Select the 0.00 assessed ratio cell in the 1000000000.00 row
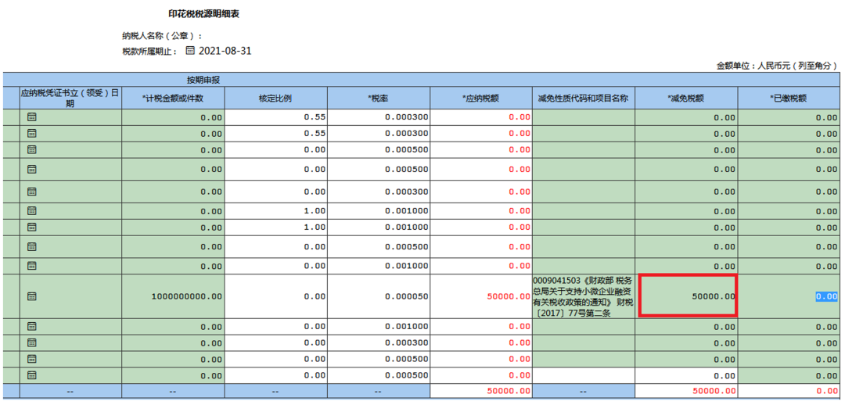 coord(276,296)
